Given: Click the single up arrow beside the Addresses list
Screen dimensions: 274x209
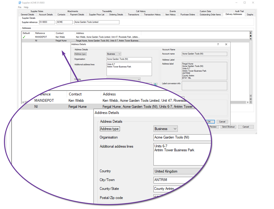Looking at the screenshot, I should 251,39.
